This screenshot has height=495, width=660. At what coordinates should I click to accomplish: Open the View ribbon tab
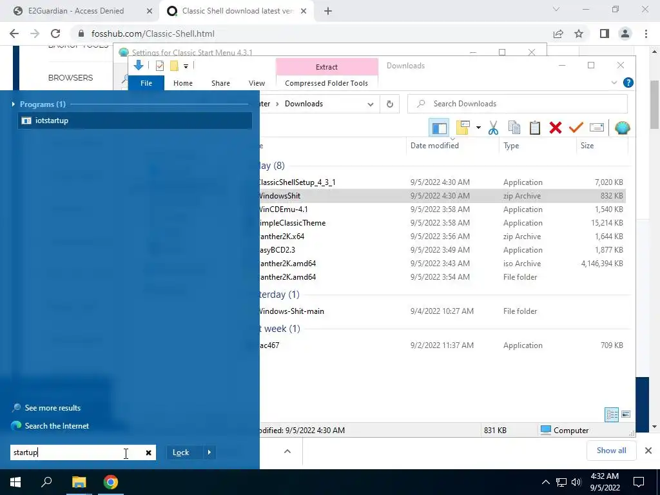click(x=257, y=83)
